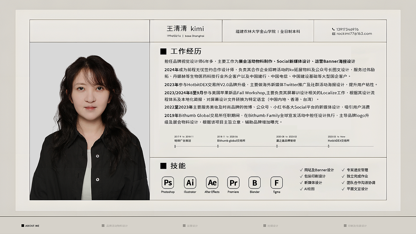Click the black square beside 技能
The height and width of the screenshot is (234, 416).
tap(163, 166)
